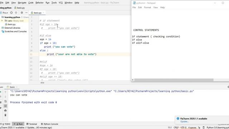Open the Python Console tool window
The height and width of the screenshot is (129, 229).
click(x=49, y=124)
